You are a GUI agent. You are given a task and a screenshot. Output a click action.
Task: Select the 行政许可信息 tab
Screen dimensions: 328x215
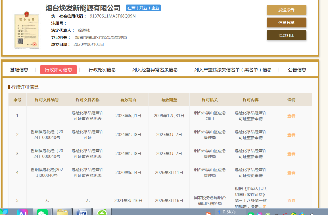click(59, 70)
